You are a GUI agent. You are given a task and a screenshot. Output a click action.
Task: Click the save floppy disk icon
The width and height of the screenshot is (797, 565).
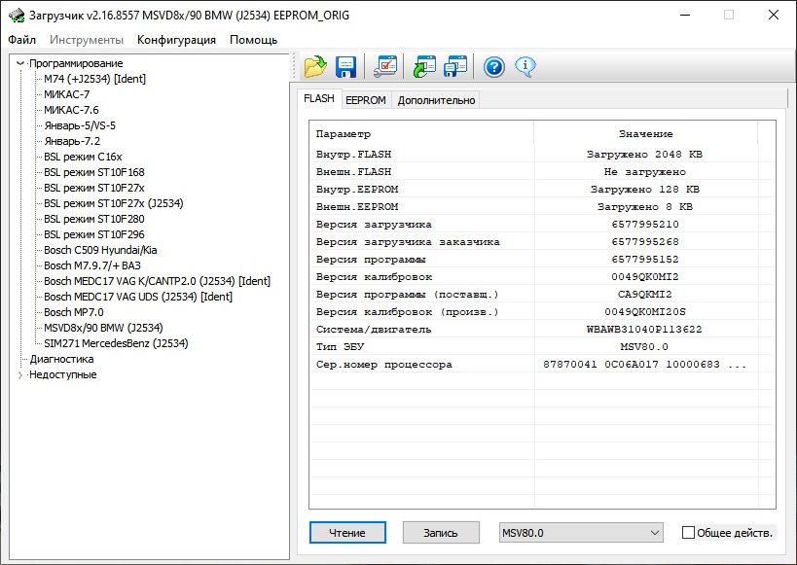(345, 67)
